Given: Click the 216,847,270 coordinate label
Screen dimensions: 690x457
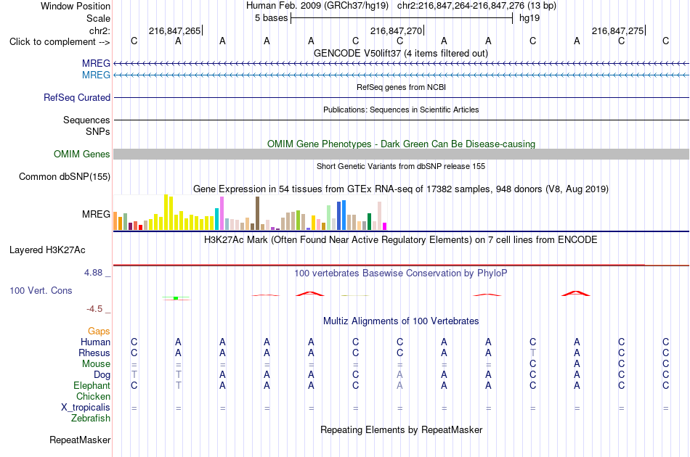Looking at the screenshot, I should [396, 30].
